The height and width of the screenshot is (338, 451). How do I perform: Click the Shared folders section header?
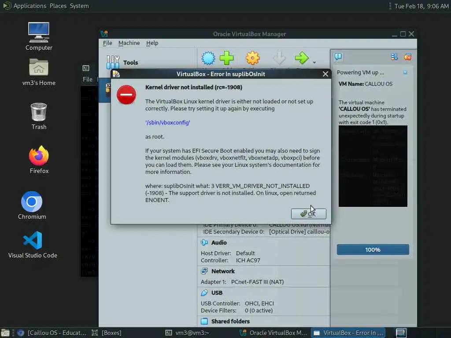pos(230,321)
